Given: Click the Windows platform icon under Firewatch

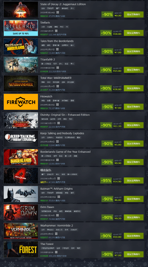Looking at the screenshot, I should point(57,105).
